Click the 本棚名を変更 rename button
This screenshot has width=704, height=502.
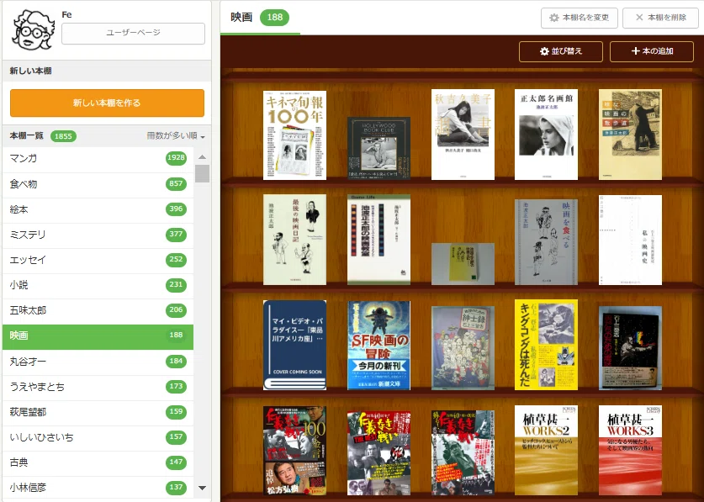click(580, 18)
